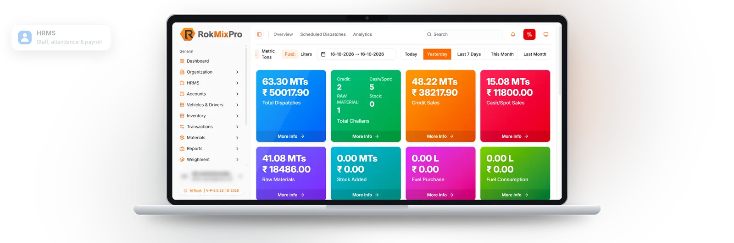Expand the Transactions menu chevron
The width and height of the screenshot is (734, 243).
[237, 127]
